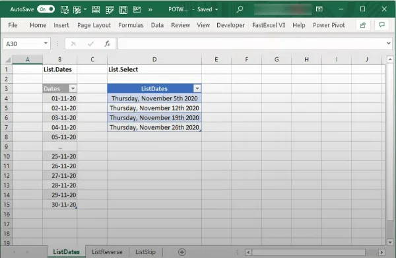Viewport: 396px width, 258px height.
Task: Select the cell with 05-11-20
Action: tap(60, 137)
